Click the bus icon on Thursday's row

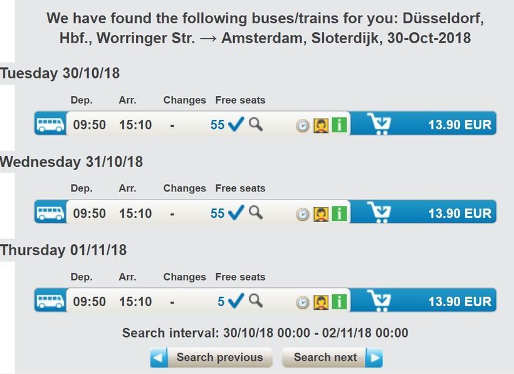(x=50, y=301)
